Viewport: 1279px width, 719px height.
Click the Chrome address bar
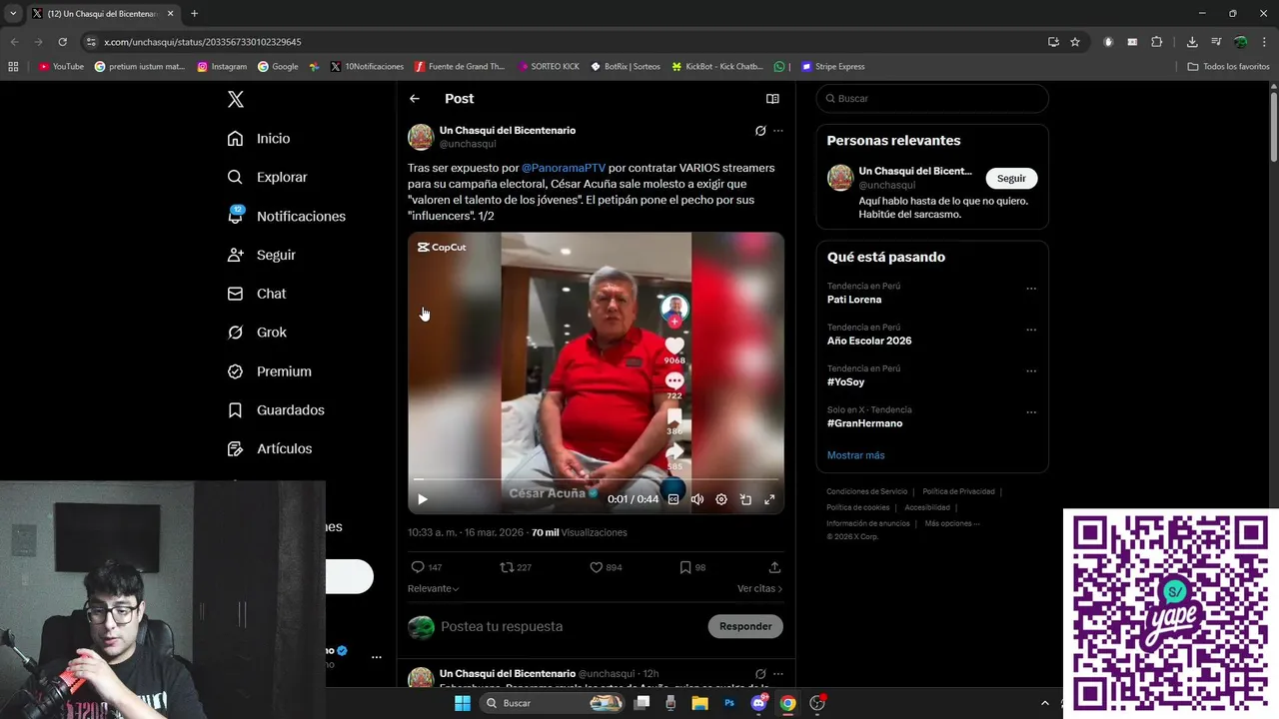click(560, 42)
